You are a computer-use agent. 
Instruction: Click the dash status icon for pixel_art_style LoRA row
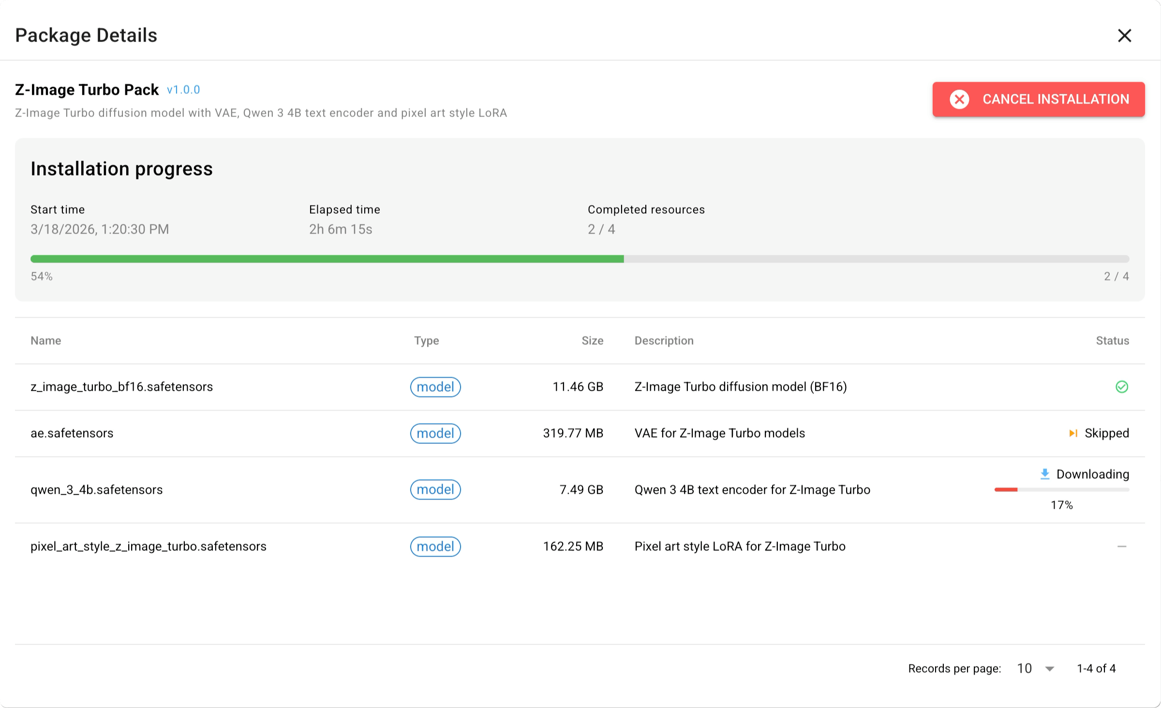(x=1122, y=546)
